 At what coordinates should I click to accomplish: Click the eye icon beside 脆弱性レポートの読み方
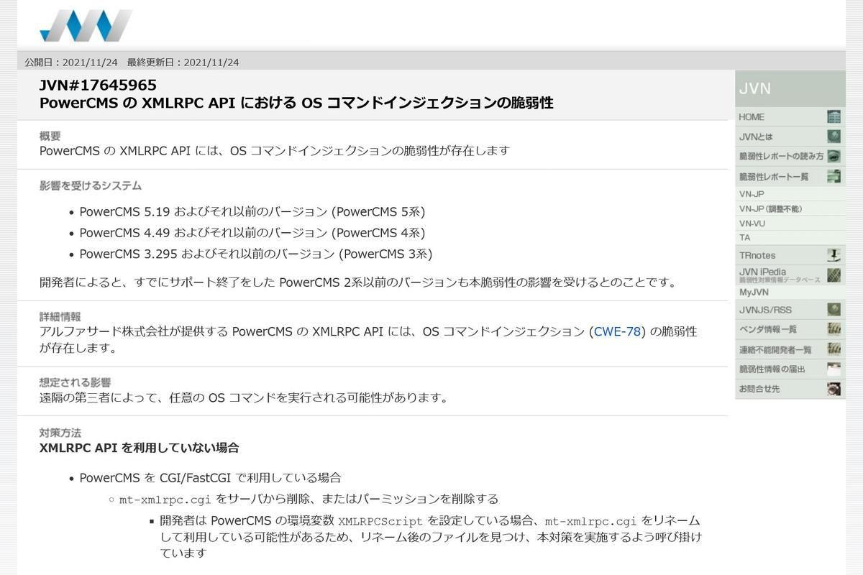click(834, 156)
